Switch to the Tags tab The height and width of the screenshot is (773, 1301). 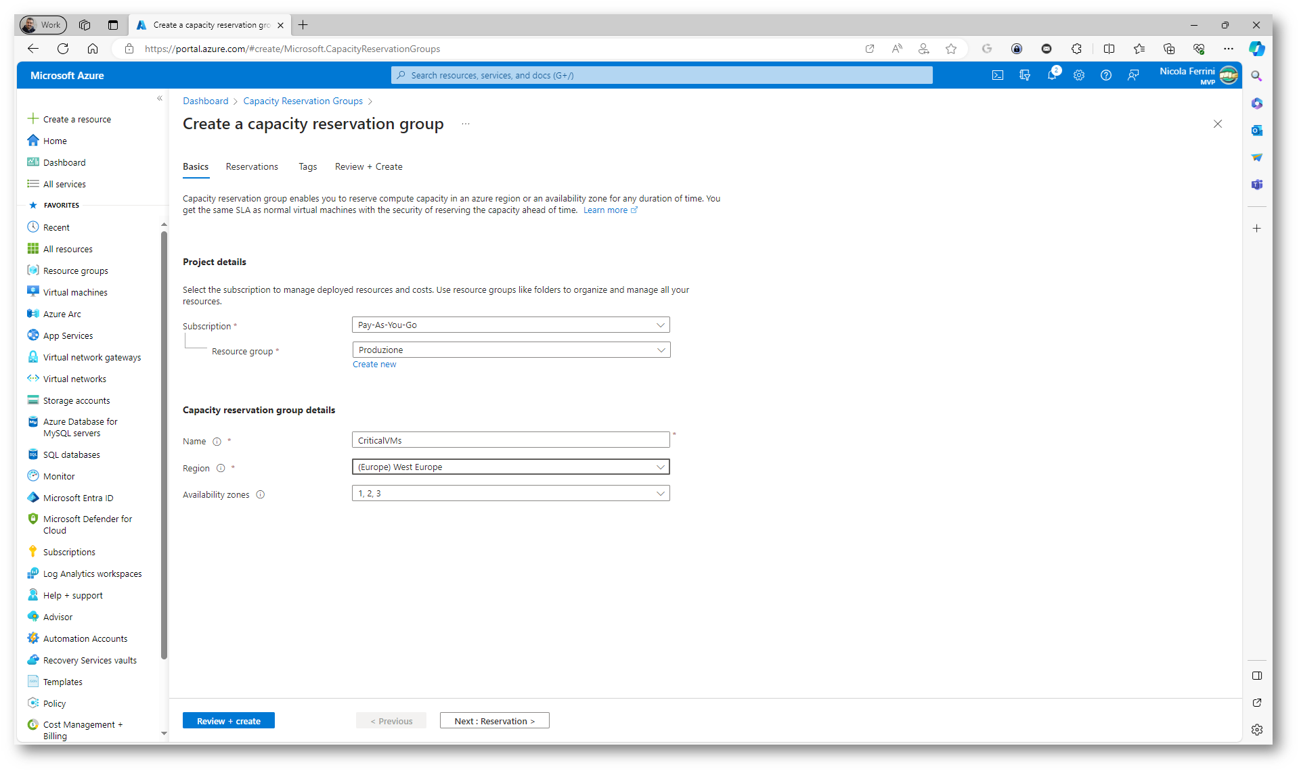308,166
